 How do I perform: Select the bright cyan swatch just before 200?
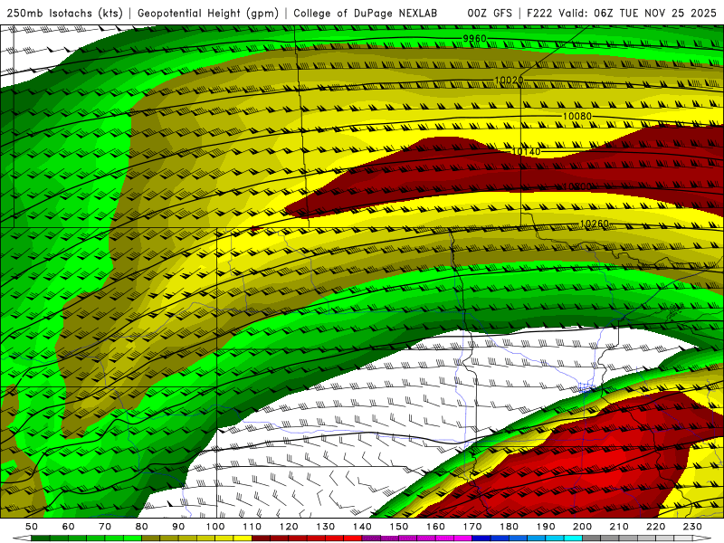pos(573,538)
